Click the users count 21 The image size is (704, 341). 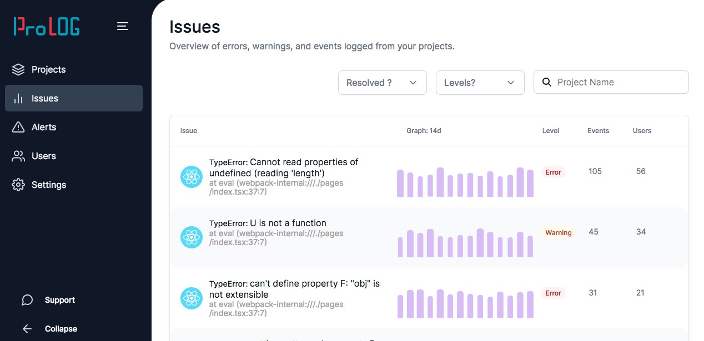click(640, 293)
